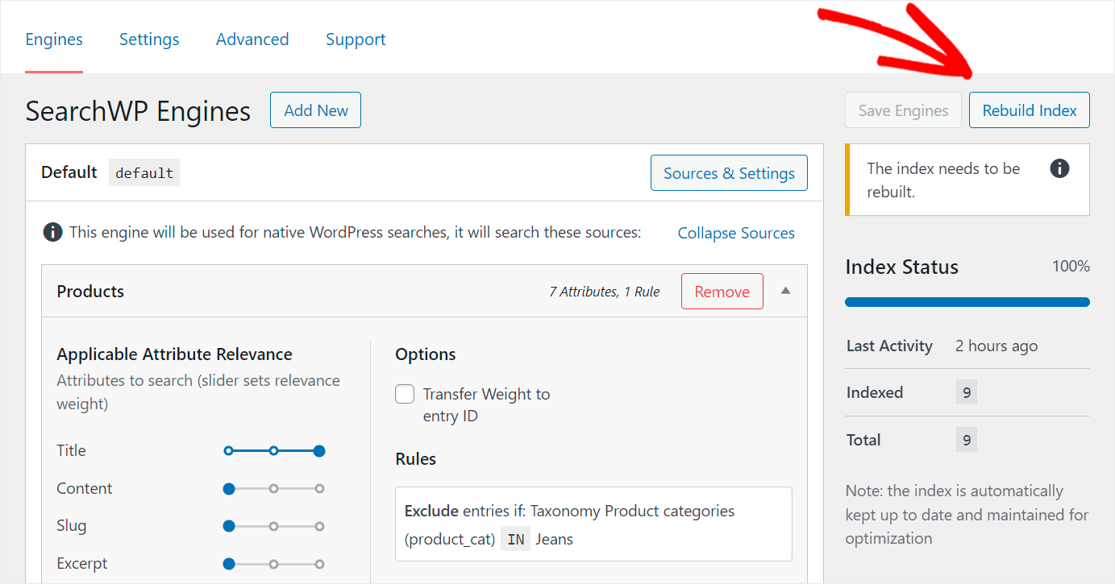Set the Title slider to its minimum point
1115x584 pixels.
(x=229, y=451)
